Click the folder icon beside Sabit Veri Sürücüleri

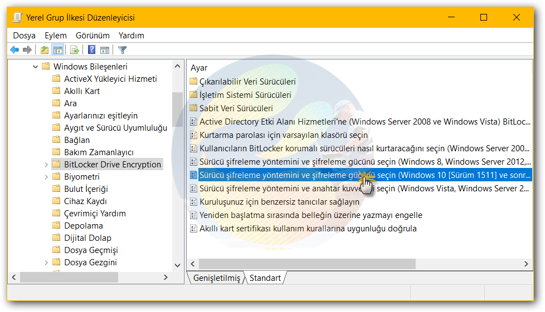point(193,108)
